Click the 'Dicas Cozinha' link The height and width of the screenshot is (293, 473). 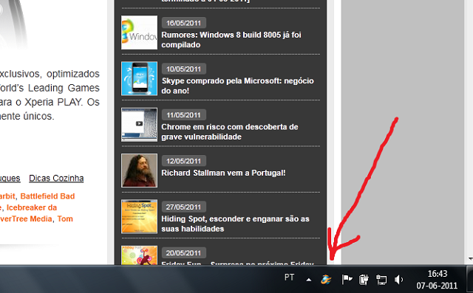pyautogui.click(x=56, y=179)
